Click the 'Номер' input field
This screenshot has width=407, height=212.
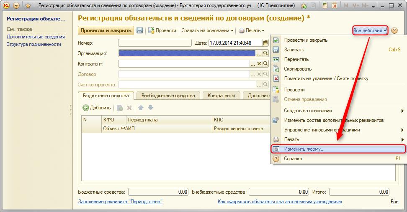click(x=155, y=43)
